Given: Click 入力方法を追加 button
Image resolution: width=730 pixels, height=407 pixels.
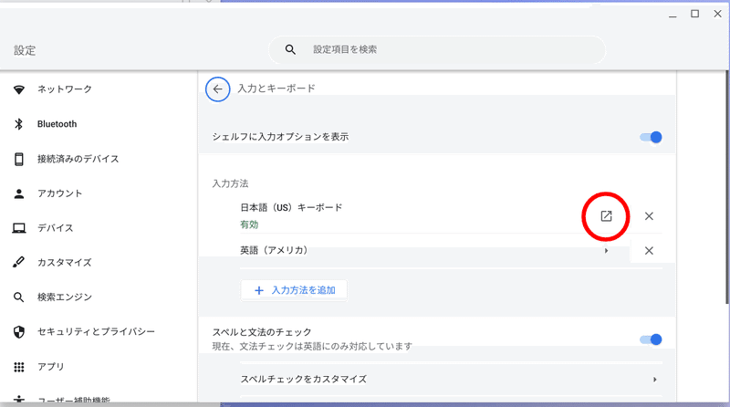Looking at the screenshot, I should (294, 290).
